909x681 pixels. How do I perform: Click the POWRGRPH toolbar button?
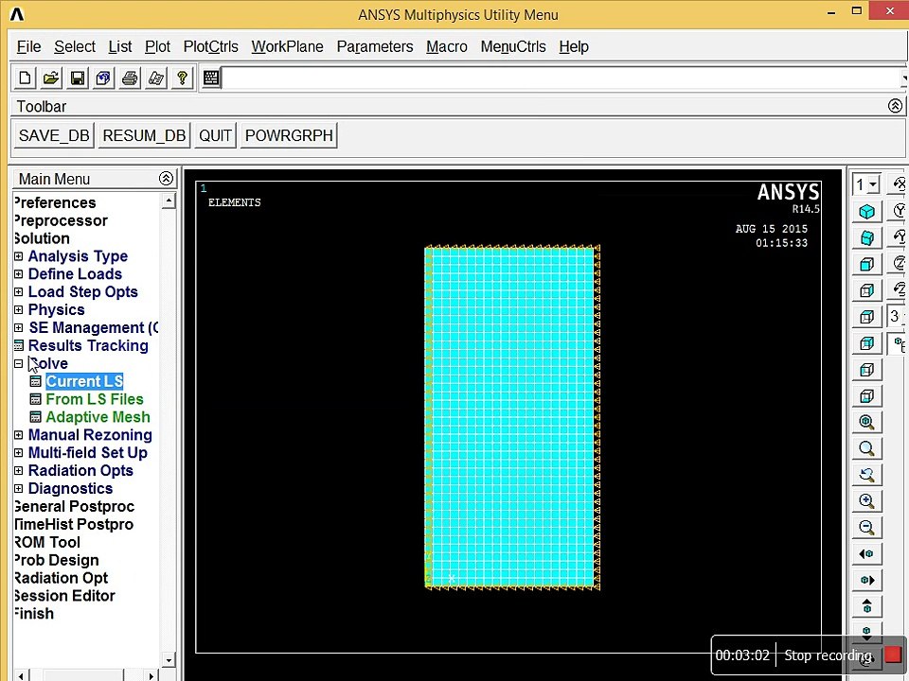coord(289,135)
